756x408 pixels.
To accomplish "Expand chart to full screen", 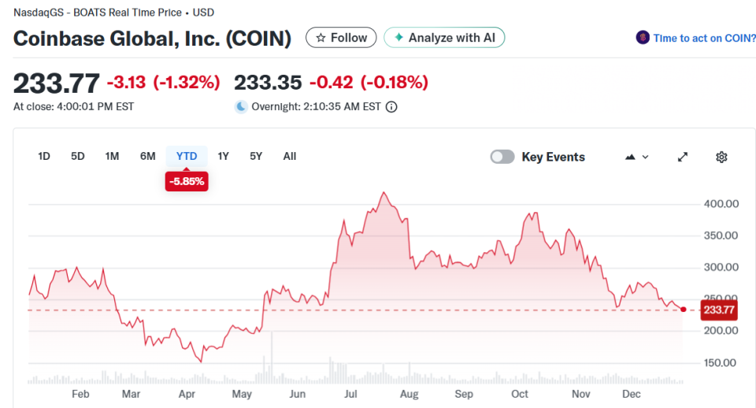I will point(683,157).
